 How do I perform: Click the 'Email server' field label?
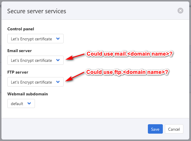pos(19,51)
